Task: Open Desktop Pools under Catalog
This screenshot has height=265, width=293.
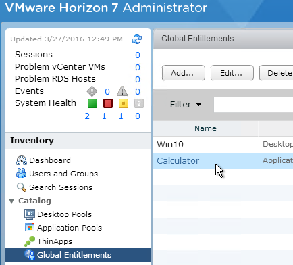Action: click(x=65, y=214)
